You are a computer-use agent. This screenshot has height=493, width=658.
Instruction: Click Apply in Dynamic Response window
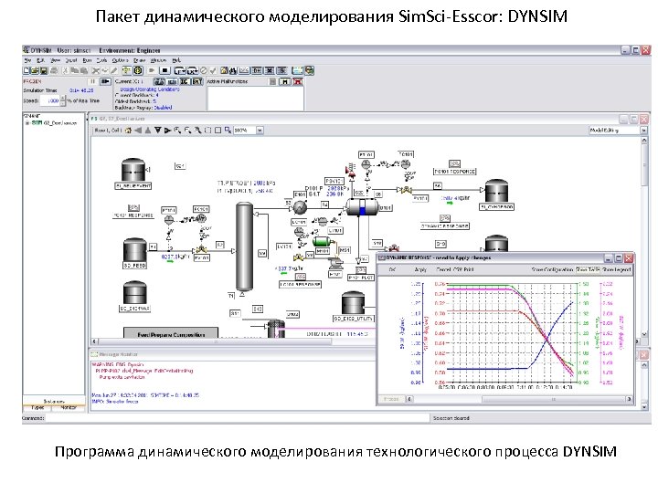pos(420,269)
